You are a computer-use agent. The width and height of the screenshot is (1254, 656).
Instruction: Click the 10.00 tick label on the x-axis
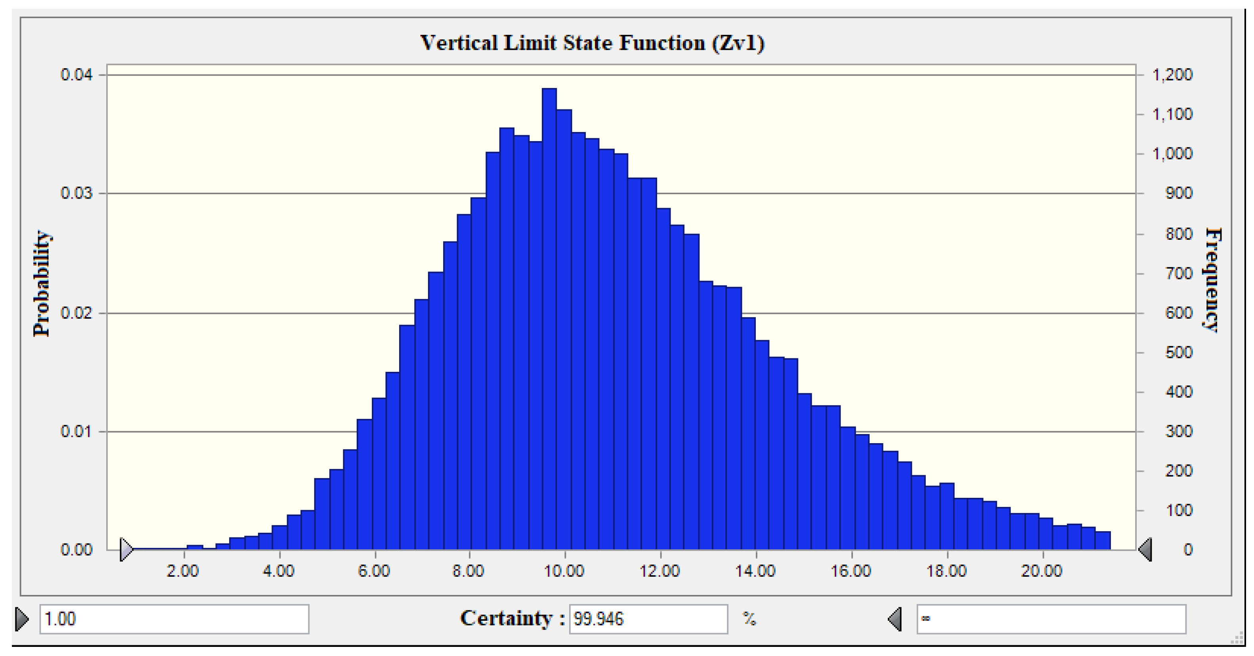564,571
